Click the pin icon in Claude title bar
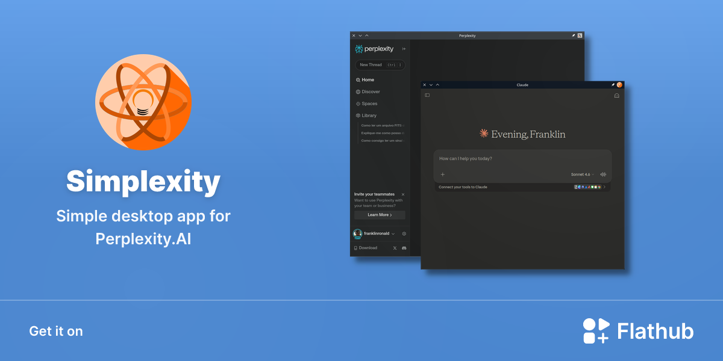 (613, 85)
